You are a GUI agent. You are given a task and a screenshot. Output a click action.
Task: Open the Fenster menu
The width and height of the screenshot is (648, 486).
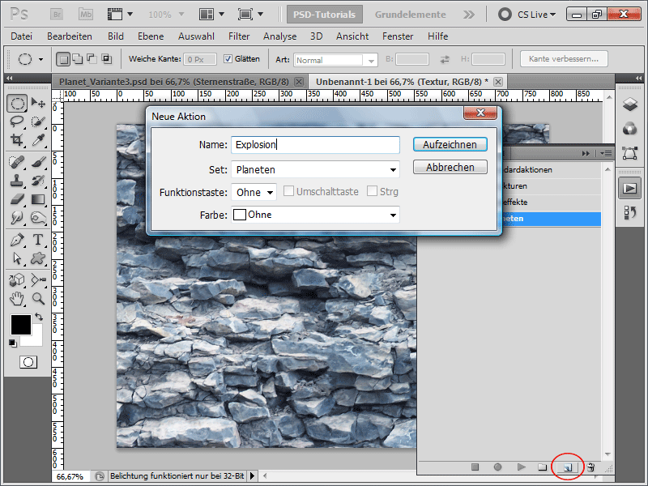click(x=398, y=36)
